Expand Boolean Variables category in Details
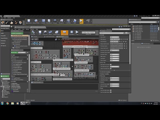This screenshot has width=160, height=120. tap(100, 74)
